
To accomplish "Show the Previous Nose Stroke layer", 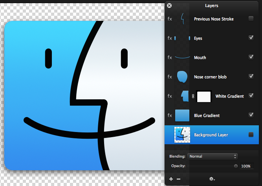I will 251,19.
